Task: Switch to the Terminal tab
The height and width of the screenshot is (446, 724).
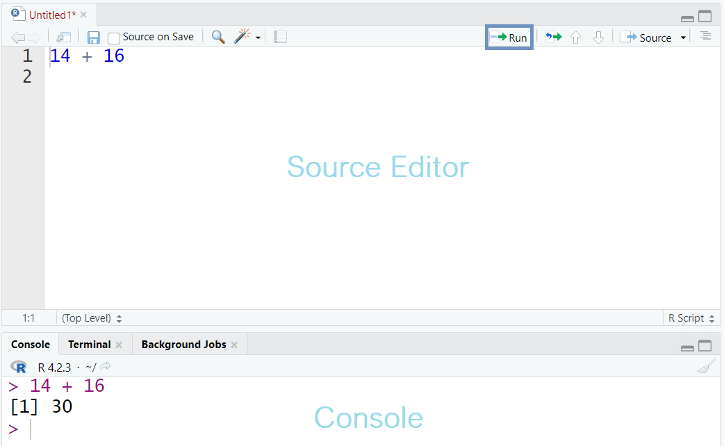Action: pyautogui.click(x=90, y=345)
